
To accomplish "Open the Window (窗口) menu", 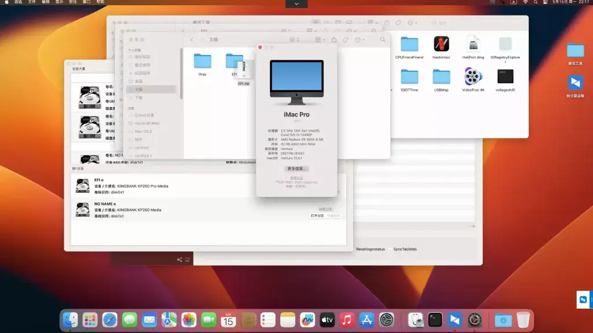I will (x=87, y=2).
